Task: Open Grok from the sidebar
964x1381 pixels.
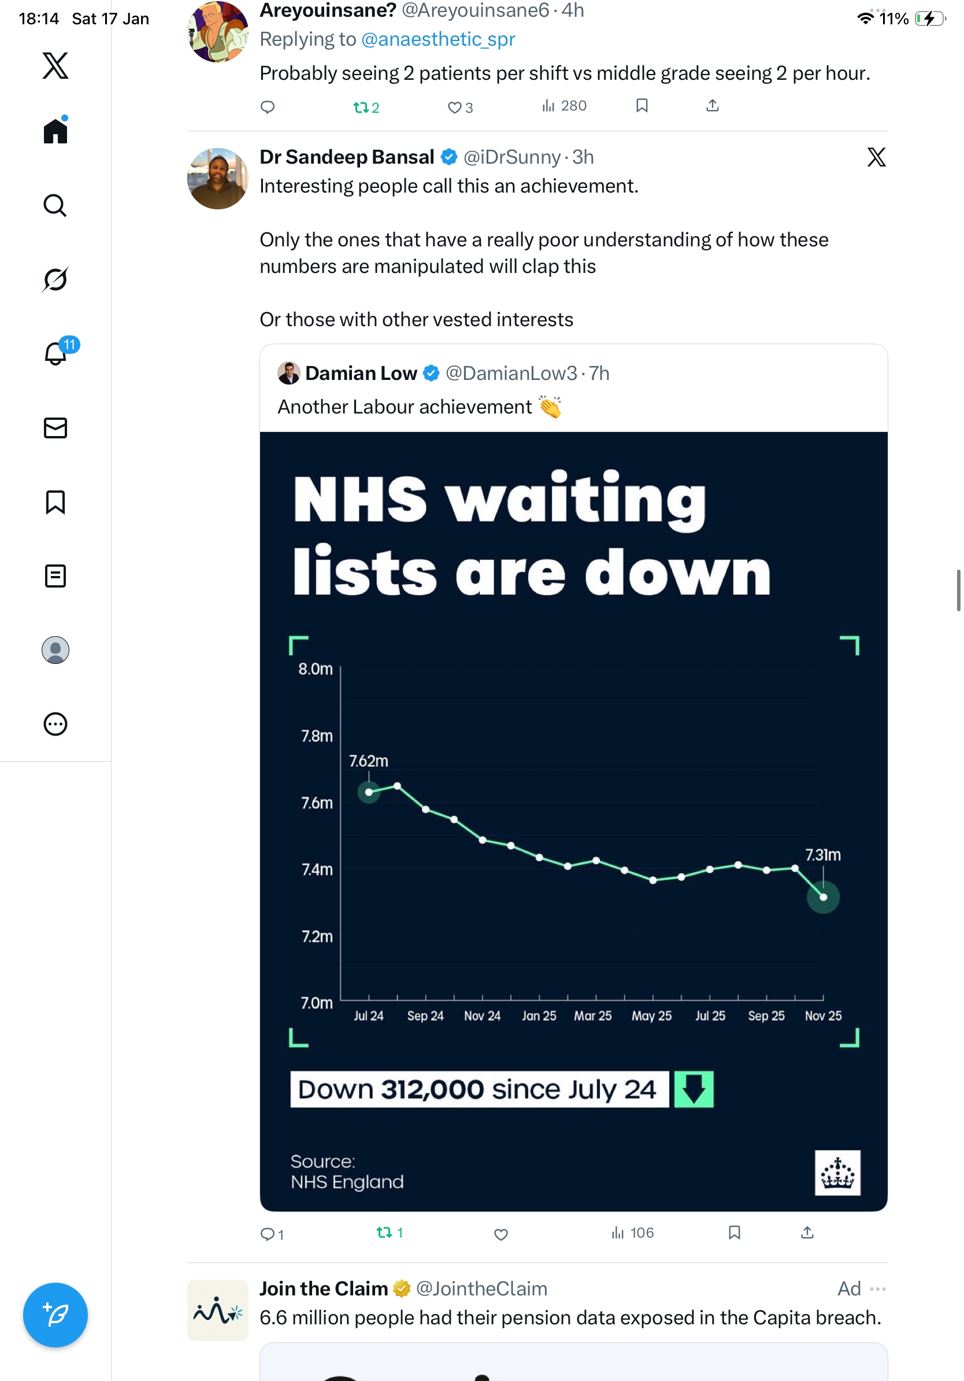Action: [55, 279]
